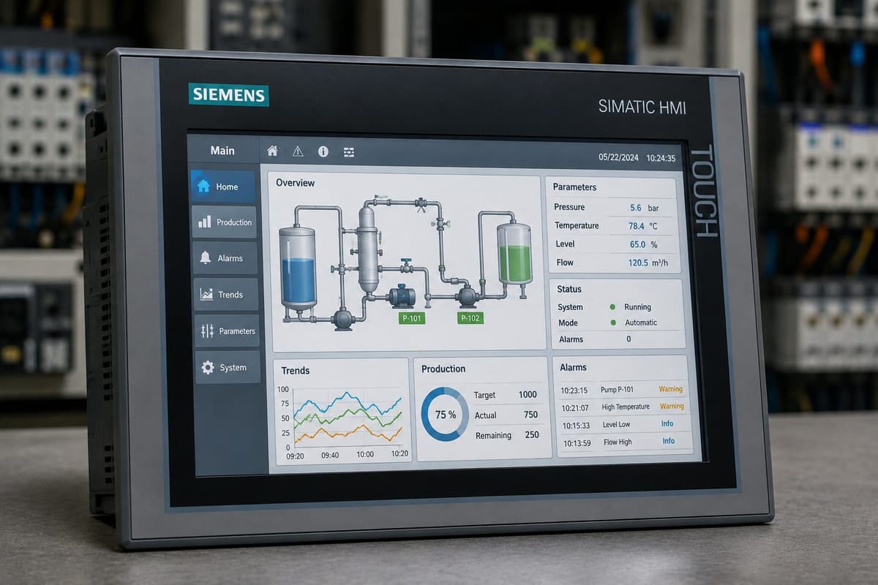878x585 pixels.
Task: Tap the valve on top pipe
Action: [x=420, y=204]
